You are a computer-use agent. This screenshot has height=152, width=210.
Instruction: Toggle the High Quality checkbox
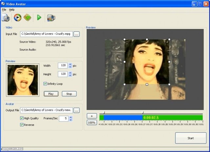tap(22, 118)
